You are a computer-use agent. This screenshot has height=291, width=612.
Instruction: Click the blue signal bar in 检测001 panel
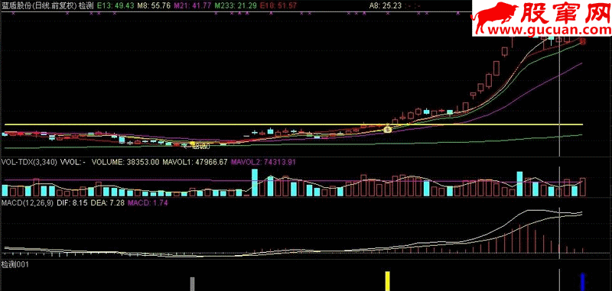click(583, 282)
